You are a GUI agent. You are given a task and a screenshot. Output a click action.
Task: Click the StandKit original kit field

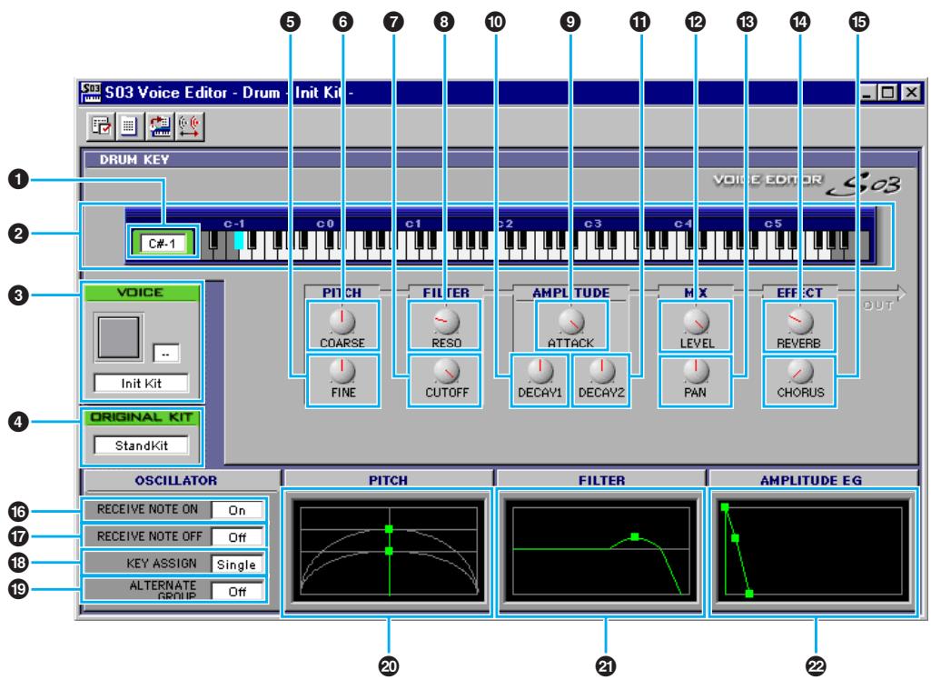[142, 445]
